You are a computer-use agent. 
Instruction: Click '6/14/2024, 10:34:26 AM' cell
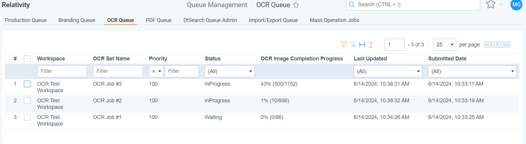click(x=381, y=117)
